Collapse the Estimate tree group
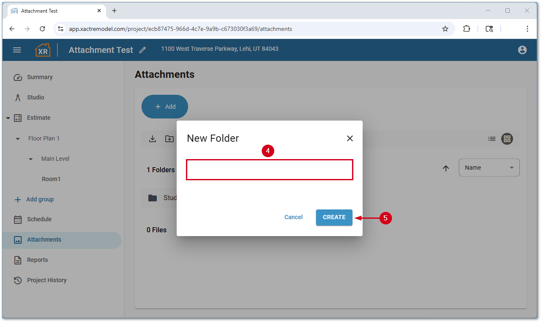This screenshot has height=322, width=541. pos(8,118)
